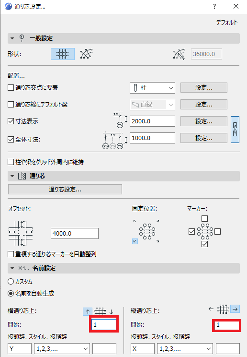Uncheck the bottom marker checkbox
247x357 pixels.
tap(204, 244)
